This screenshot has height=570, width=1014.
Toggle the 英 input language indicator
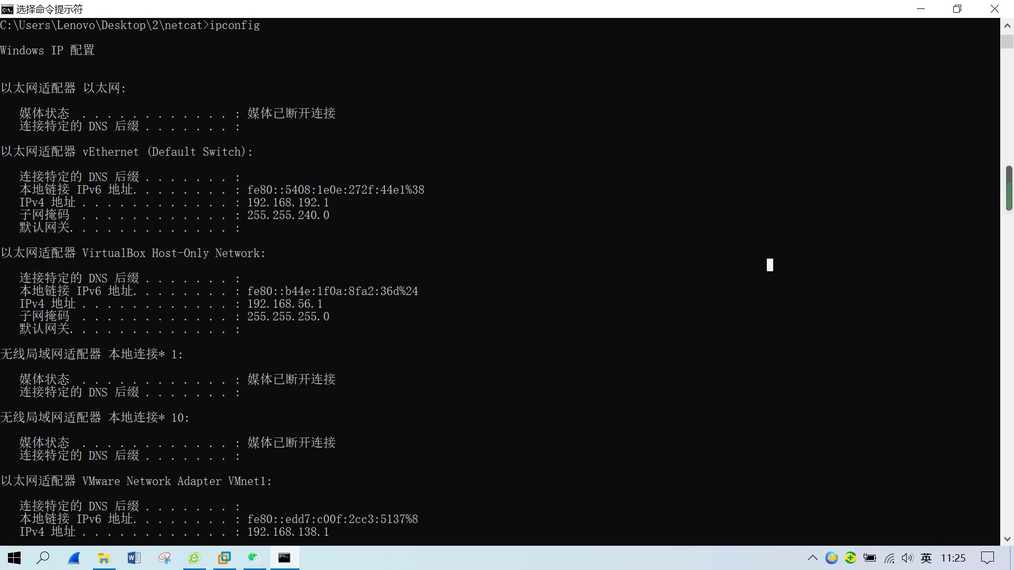point(926,558)
